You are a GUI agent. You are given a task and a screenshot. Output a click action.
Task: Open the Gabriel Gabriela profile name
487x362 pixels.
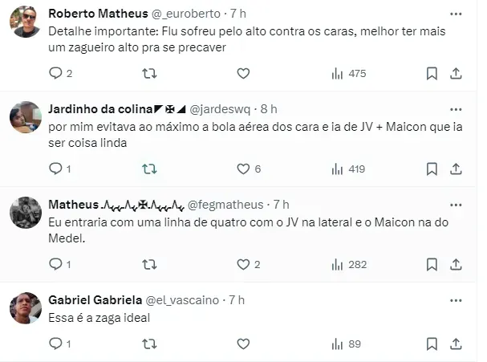(94, 299)
